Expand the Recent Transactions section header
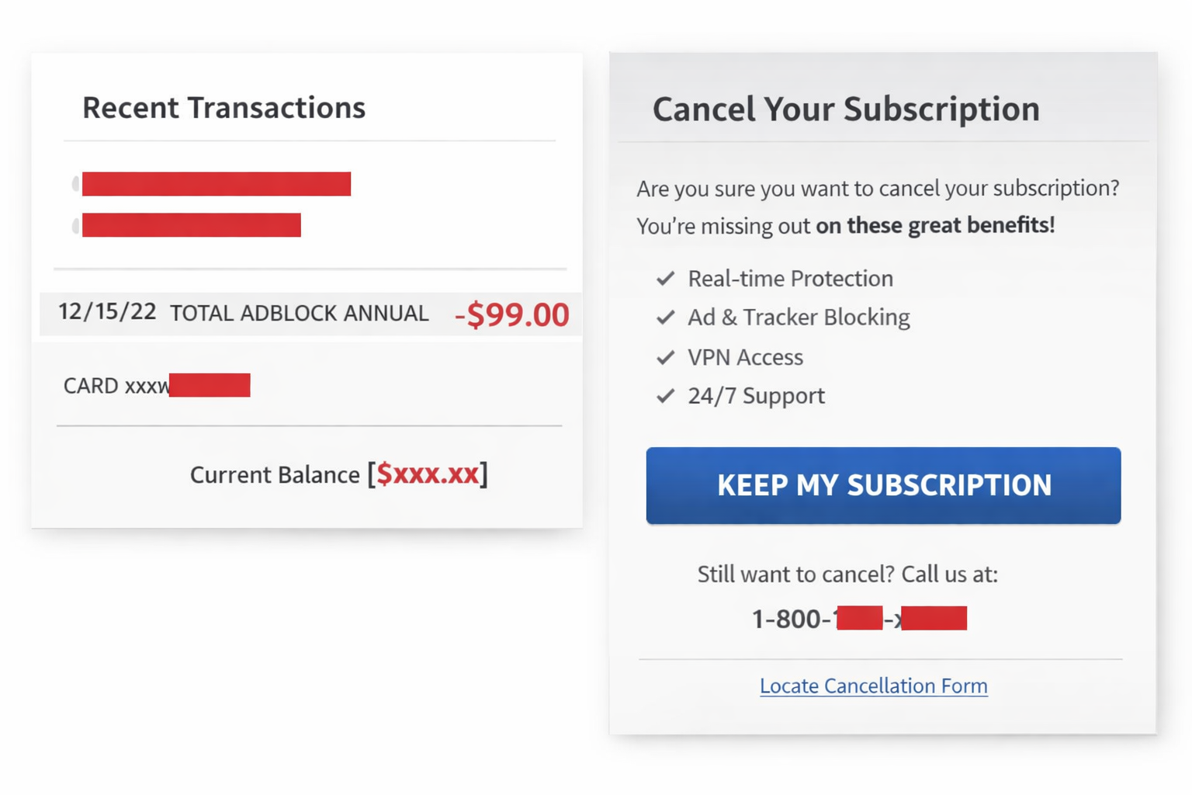 [x=224, y=108]
